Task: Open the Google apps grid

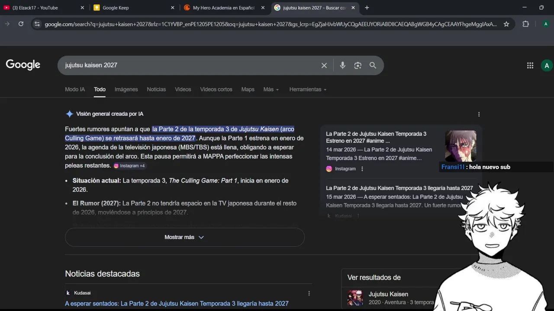Action: pos(530,65)
